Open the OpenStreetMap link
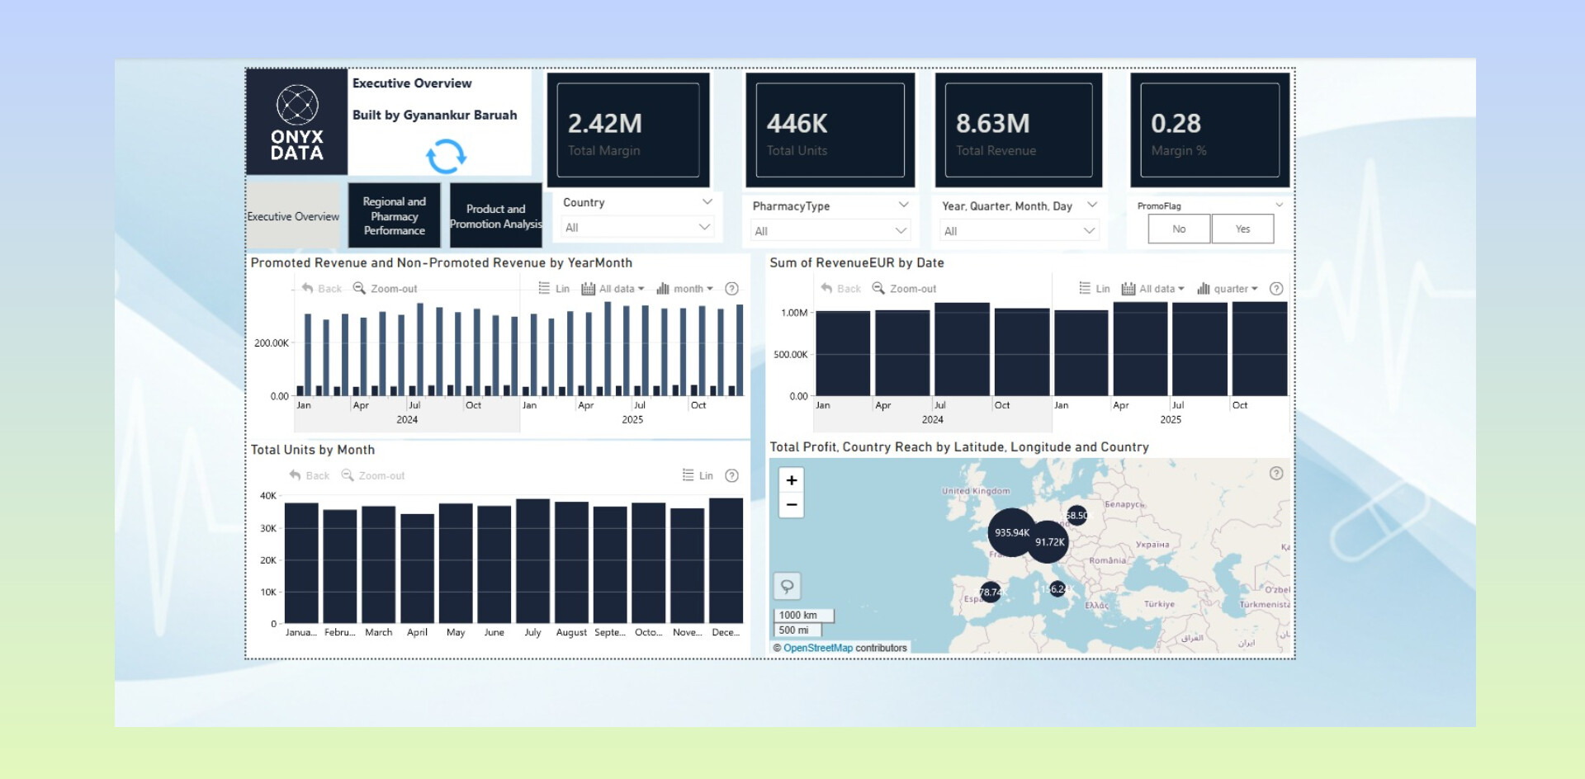Image resolution: width=1585 pixels, height=779 pixels. coord(817,649)
